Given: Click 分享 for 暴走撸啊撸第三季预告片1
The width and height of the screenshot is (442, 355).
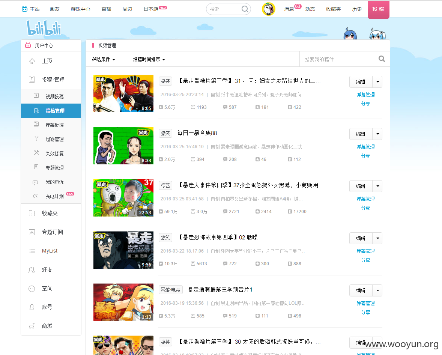Looking at the screenshot, I should click(365, 313).
